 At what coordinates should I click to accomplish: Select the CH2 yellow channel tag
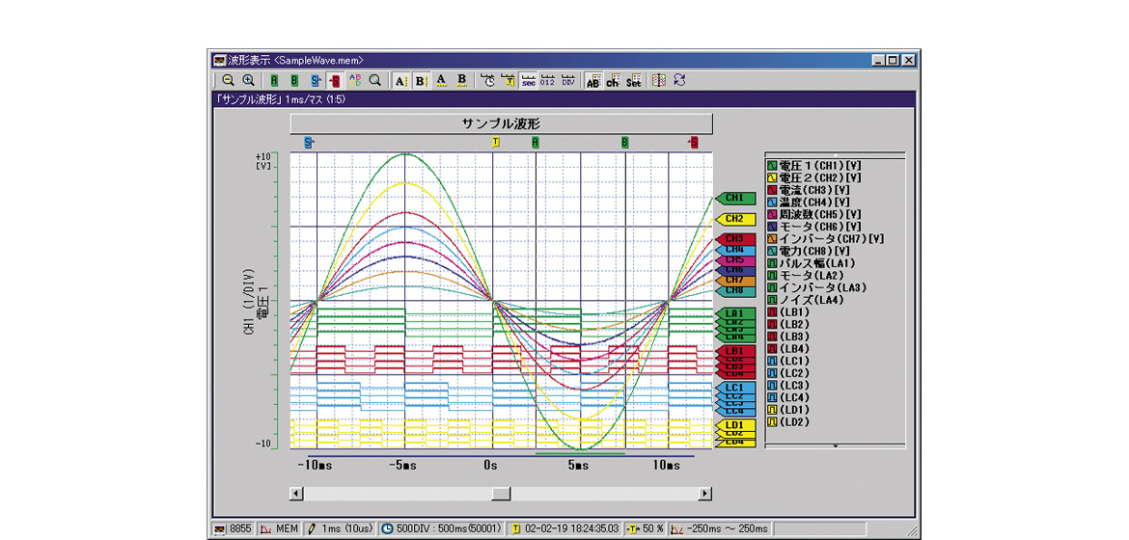pos(735,220)
